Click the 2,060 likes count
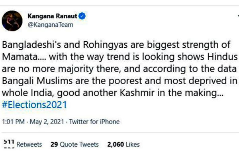The height and width of the screenshot is (159, 239). pyautogui.click(x=116, y=144)
